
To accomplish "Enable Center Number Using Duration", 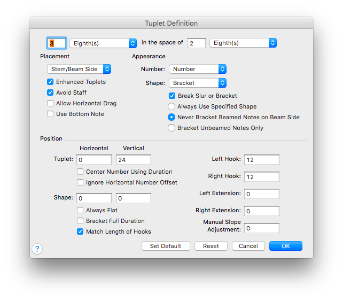I will (x=80, y=172).
